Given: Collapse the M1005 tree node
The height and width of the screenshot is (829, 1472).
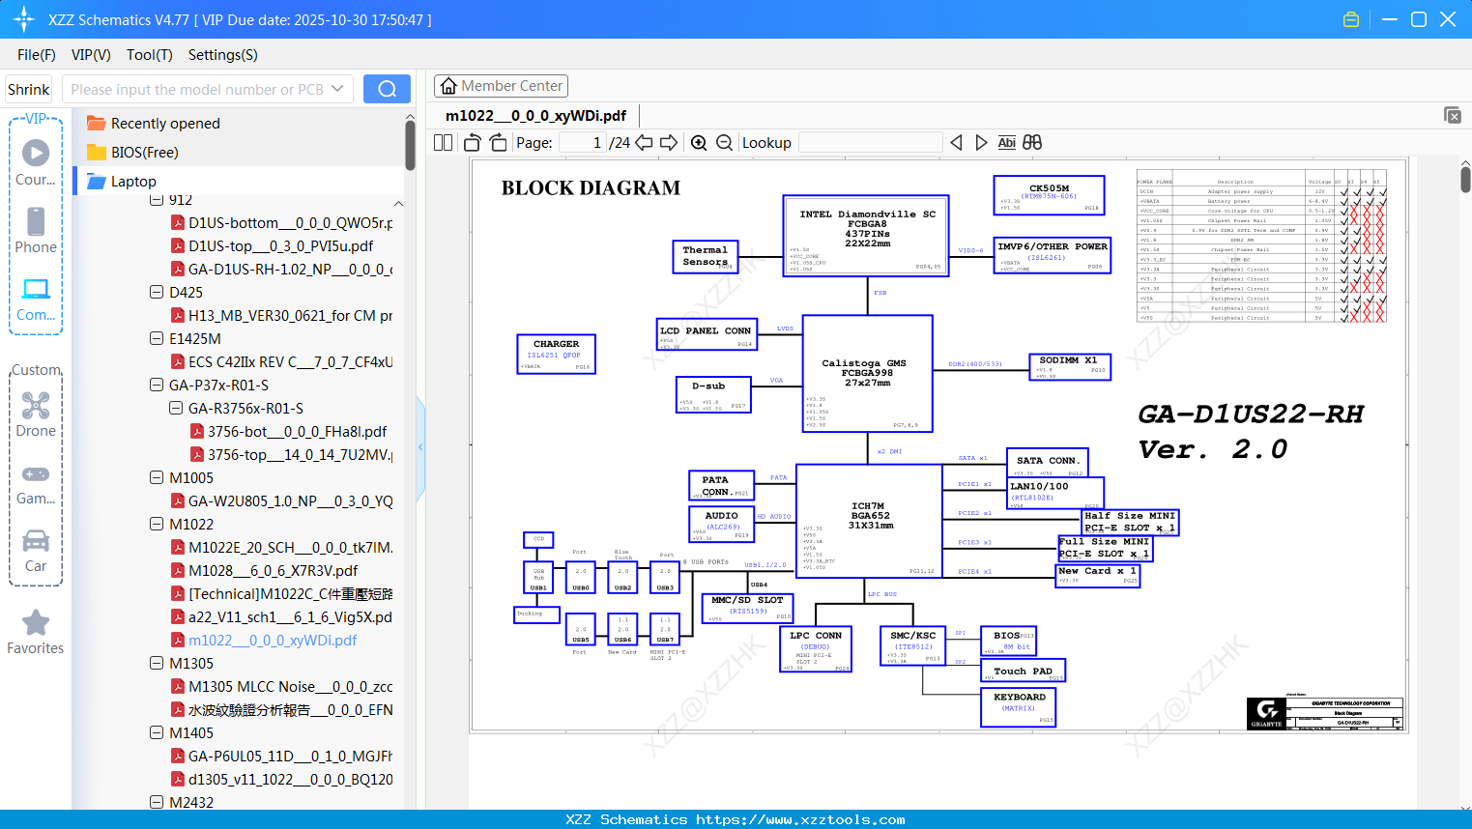Looking at the screenshot, I should tap(157, 477).
